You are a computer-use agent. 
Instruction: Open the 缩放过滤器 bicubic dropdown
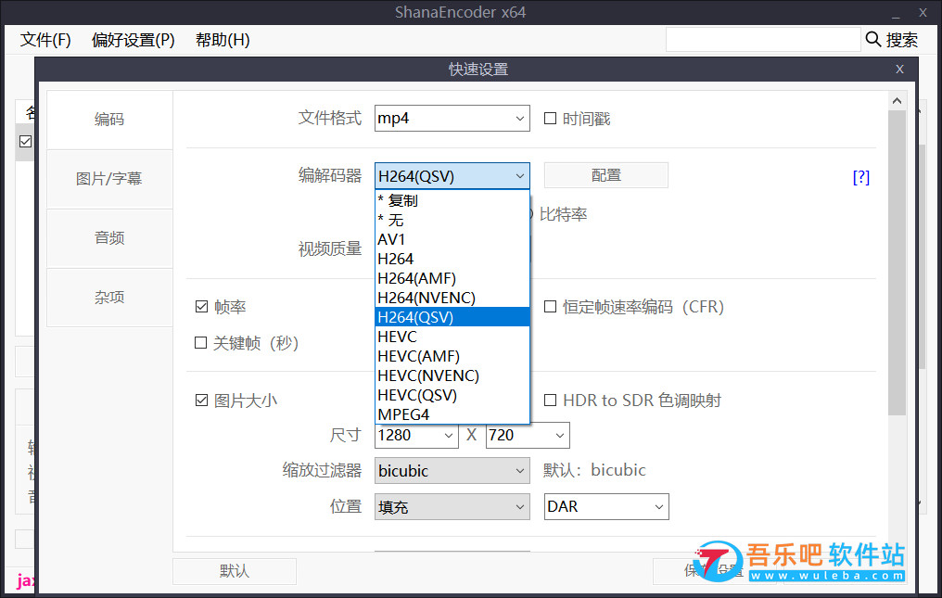pyautogui.click(x=452, y=471)
